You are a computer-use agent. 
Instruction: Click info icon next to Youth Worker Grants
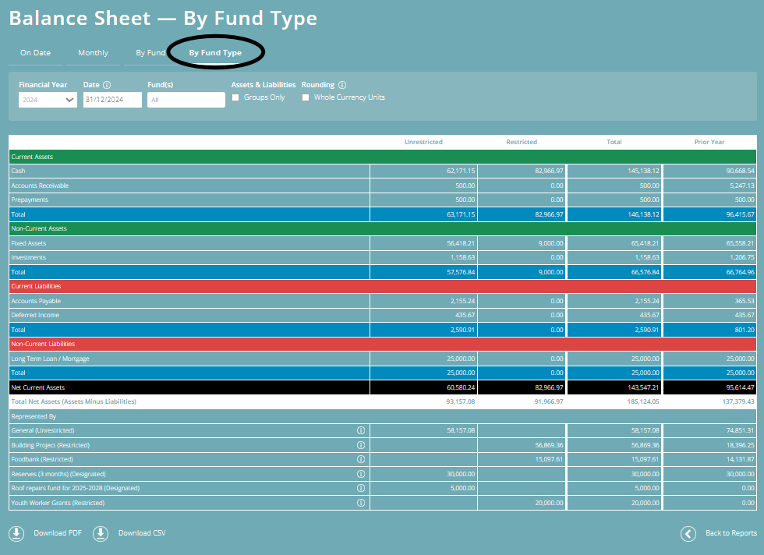point(360,503)
